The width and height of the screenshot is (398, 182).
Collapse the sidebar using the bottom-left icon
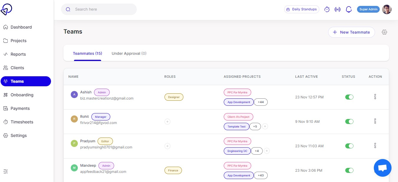[x=6, y=171]
